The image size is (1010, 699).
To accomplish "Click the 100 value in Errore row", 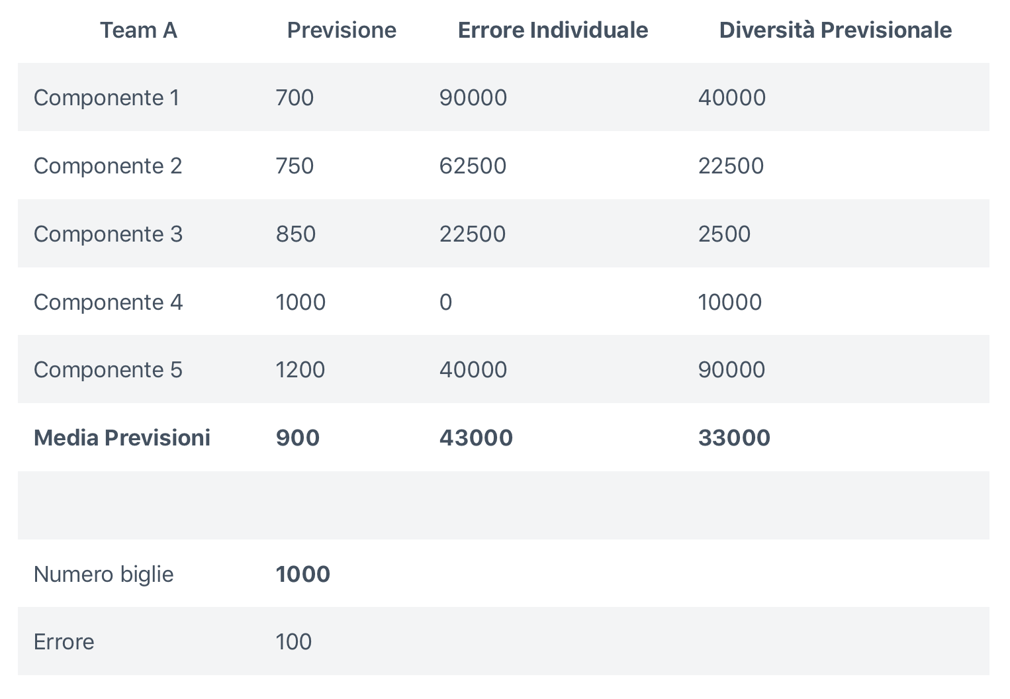I will coord(293,642).
